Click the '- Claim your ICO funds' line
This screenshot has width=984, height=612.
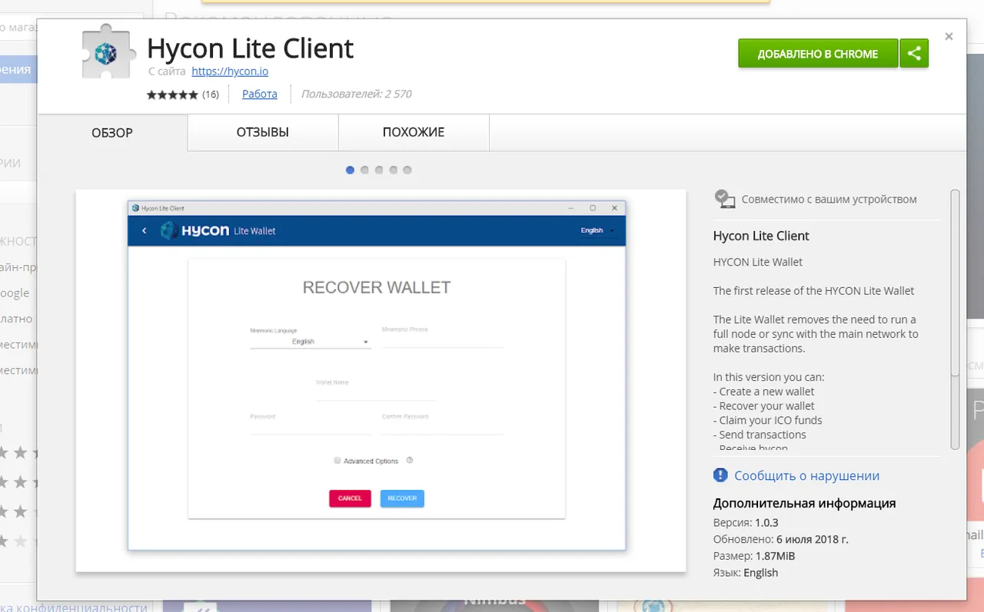pyautogui.click(x=768, y=420)
